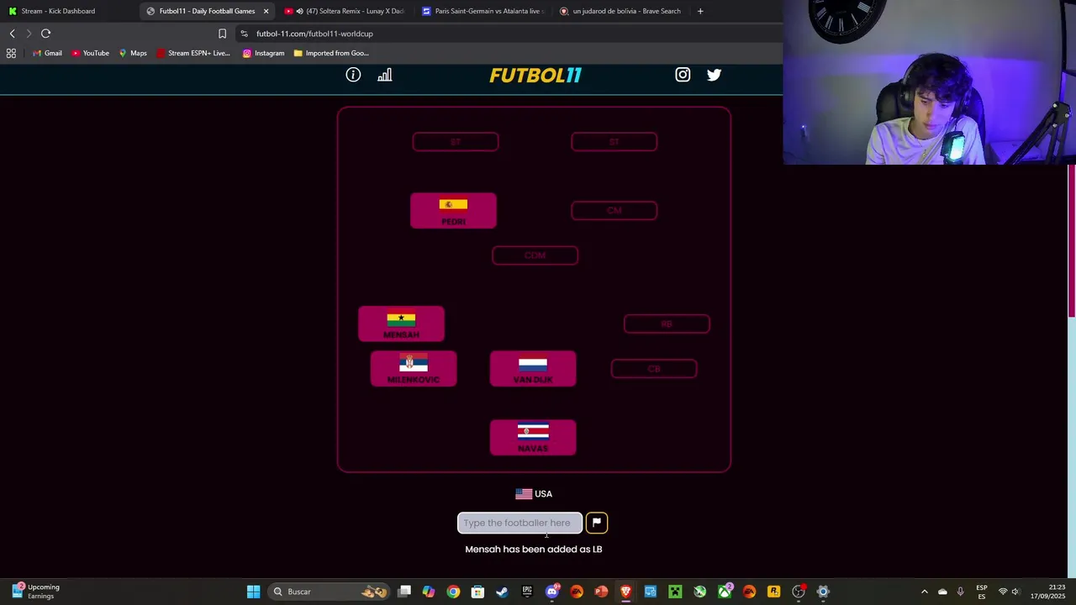Select the empty CM position slot

614,210
